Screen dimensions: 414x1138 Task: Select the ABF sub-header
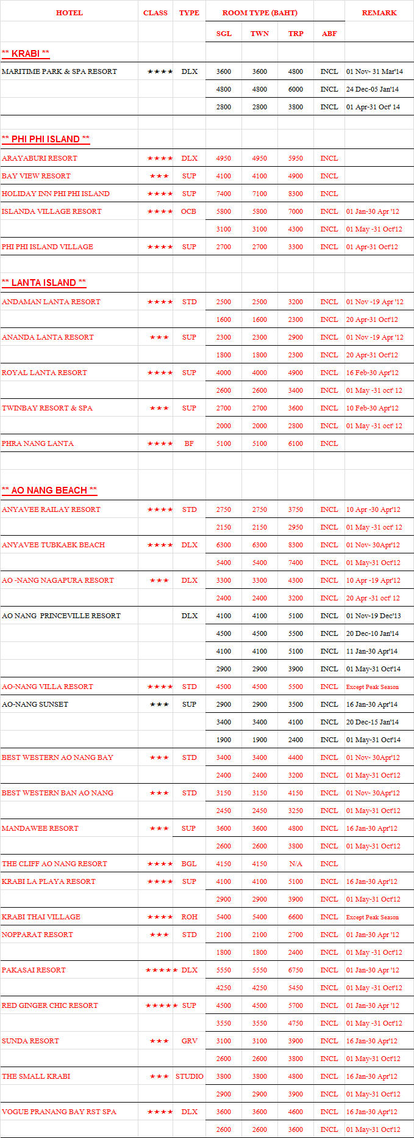[x=329, y=34]
